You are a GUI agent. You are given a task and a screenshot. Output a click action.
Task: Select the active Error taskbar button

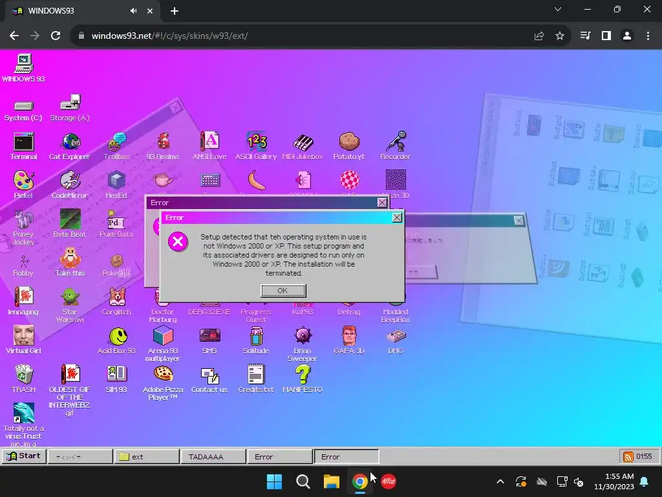347,457
